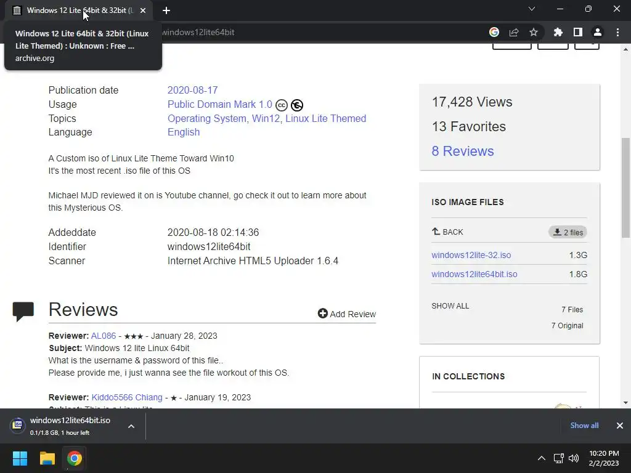Click the IN COLLECTIONS heading
Image resolution: width=631 pixels, height=473 pixels.
click(468, 376)
